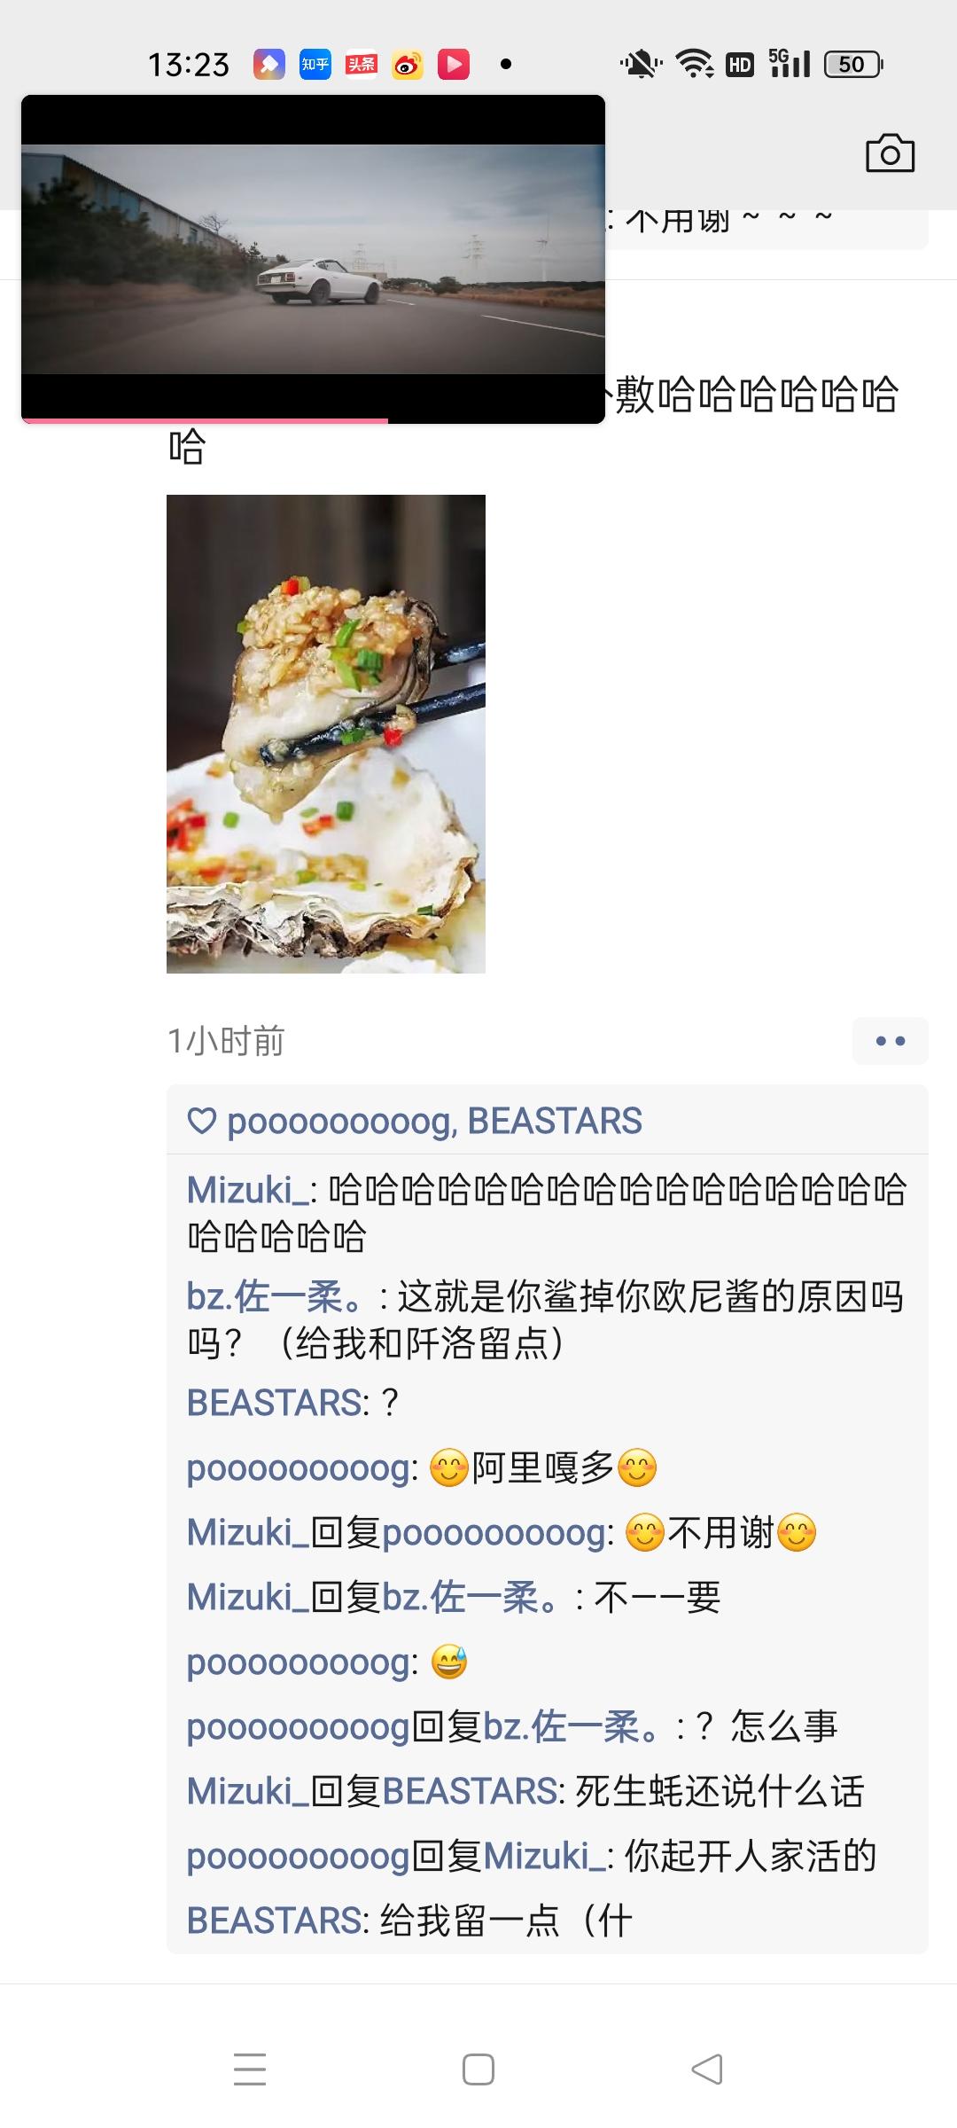The width and height of the screenshot is (957, 2128).
Task: Tap the battery indicator in status bar
Action: pyautogui.click(x=853, y=64)
